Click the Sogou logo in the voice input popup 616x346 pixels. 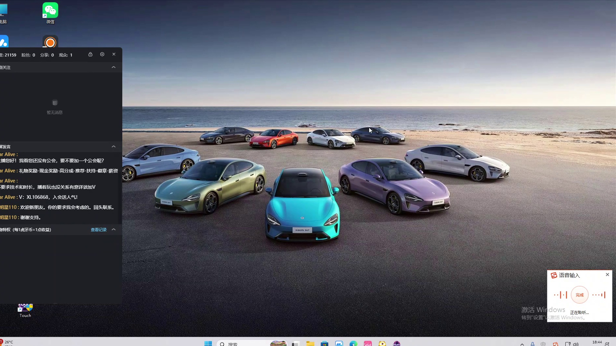point(554,275)
